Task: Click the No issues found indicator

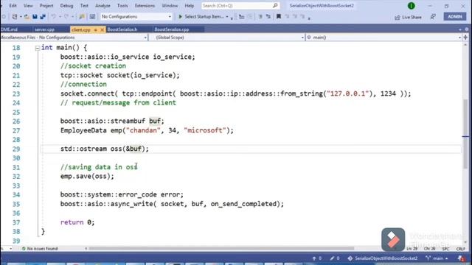Action: coord(39,249)
